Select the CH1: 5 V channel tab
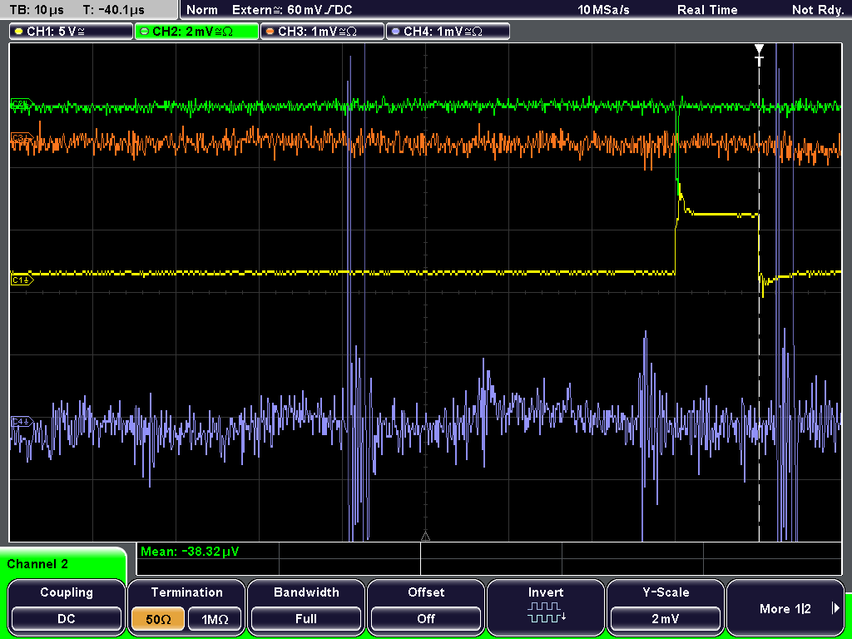This screenshot has height=639, width=852. pyautogui.click(x=72, y=32)
